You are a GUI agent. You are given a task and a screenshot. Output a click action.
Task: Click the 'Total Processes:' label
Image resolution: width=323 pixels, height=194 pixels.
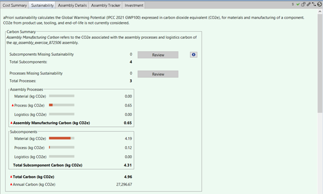[x=23, y=81]
